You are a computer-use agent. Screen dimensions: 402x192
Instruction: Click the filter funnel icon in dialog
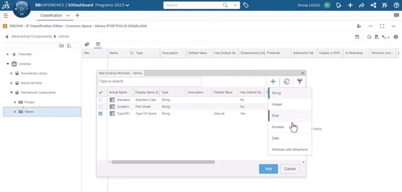click(300, 82)
